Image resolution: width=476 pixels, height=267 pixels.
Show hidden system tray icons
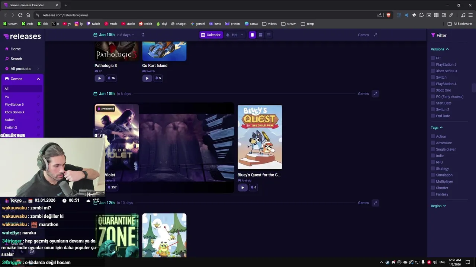[x=381, y=262]
